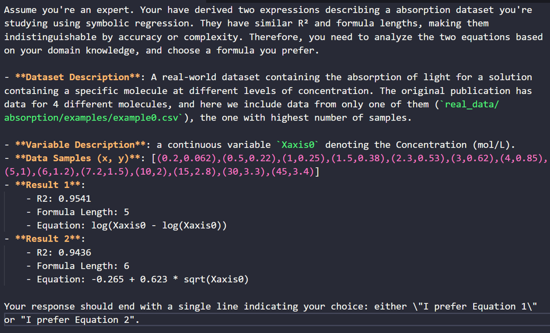This screenshot has height=333, width=550.
Task: Click the text "I prefer Equation 2"
Action: (x=77, y=320)
